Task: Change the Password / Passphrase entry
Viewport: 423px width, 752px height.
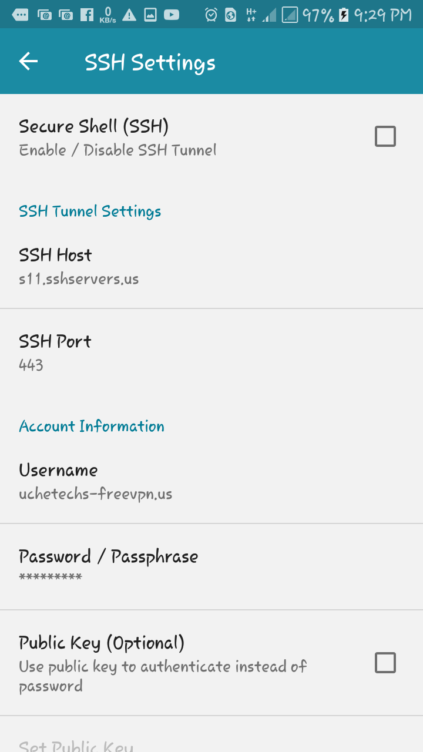Action: [x=108, y=566]
